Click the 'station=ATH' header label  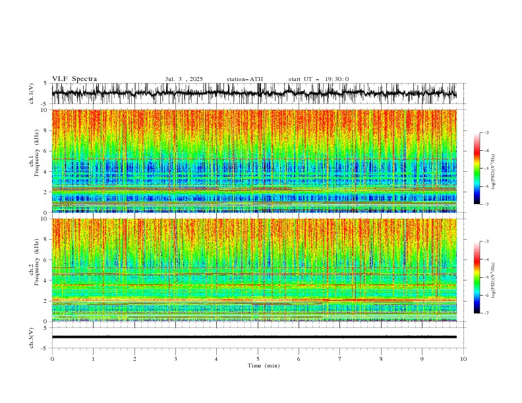click(245, 79)
